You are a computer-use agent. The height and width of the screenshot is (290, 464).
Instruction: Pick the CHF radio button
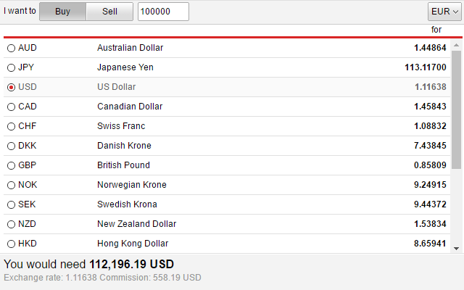coord(12,126)
